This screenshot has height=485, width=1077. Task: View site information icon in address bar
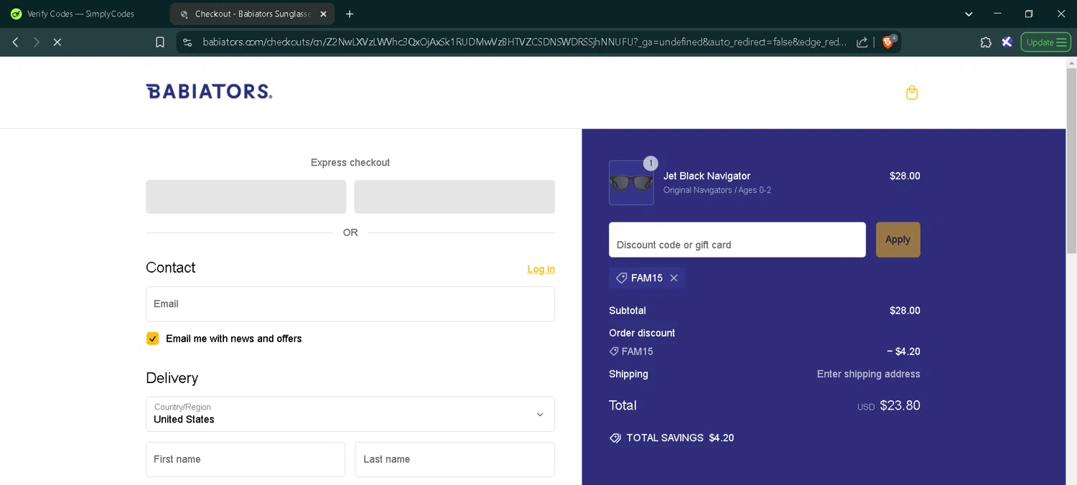pos(187,42)
